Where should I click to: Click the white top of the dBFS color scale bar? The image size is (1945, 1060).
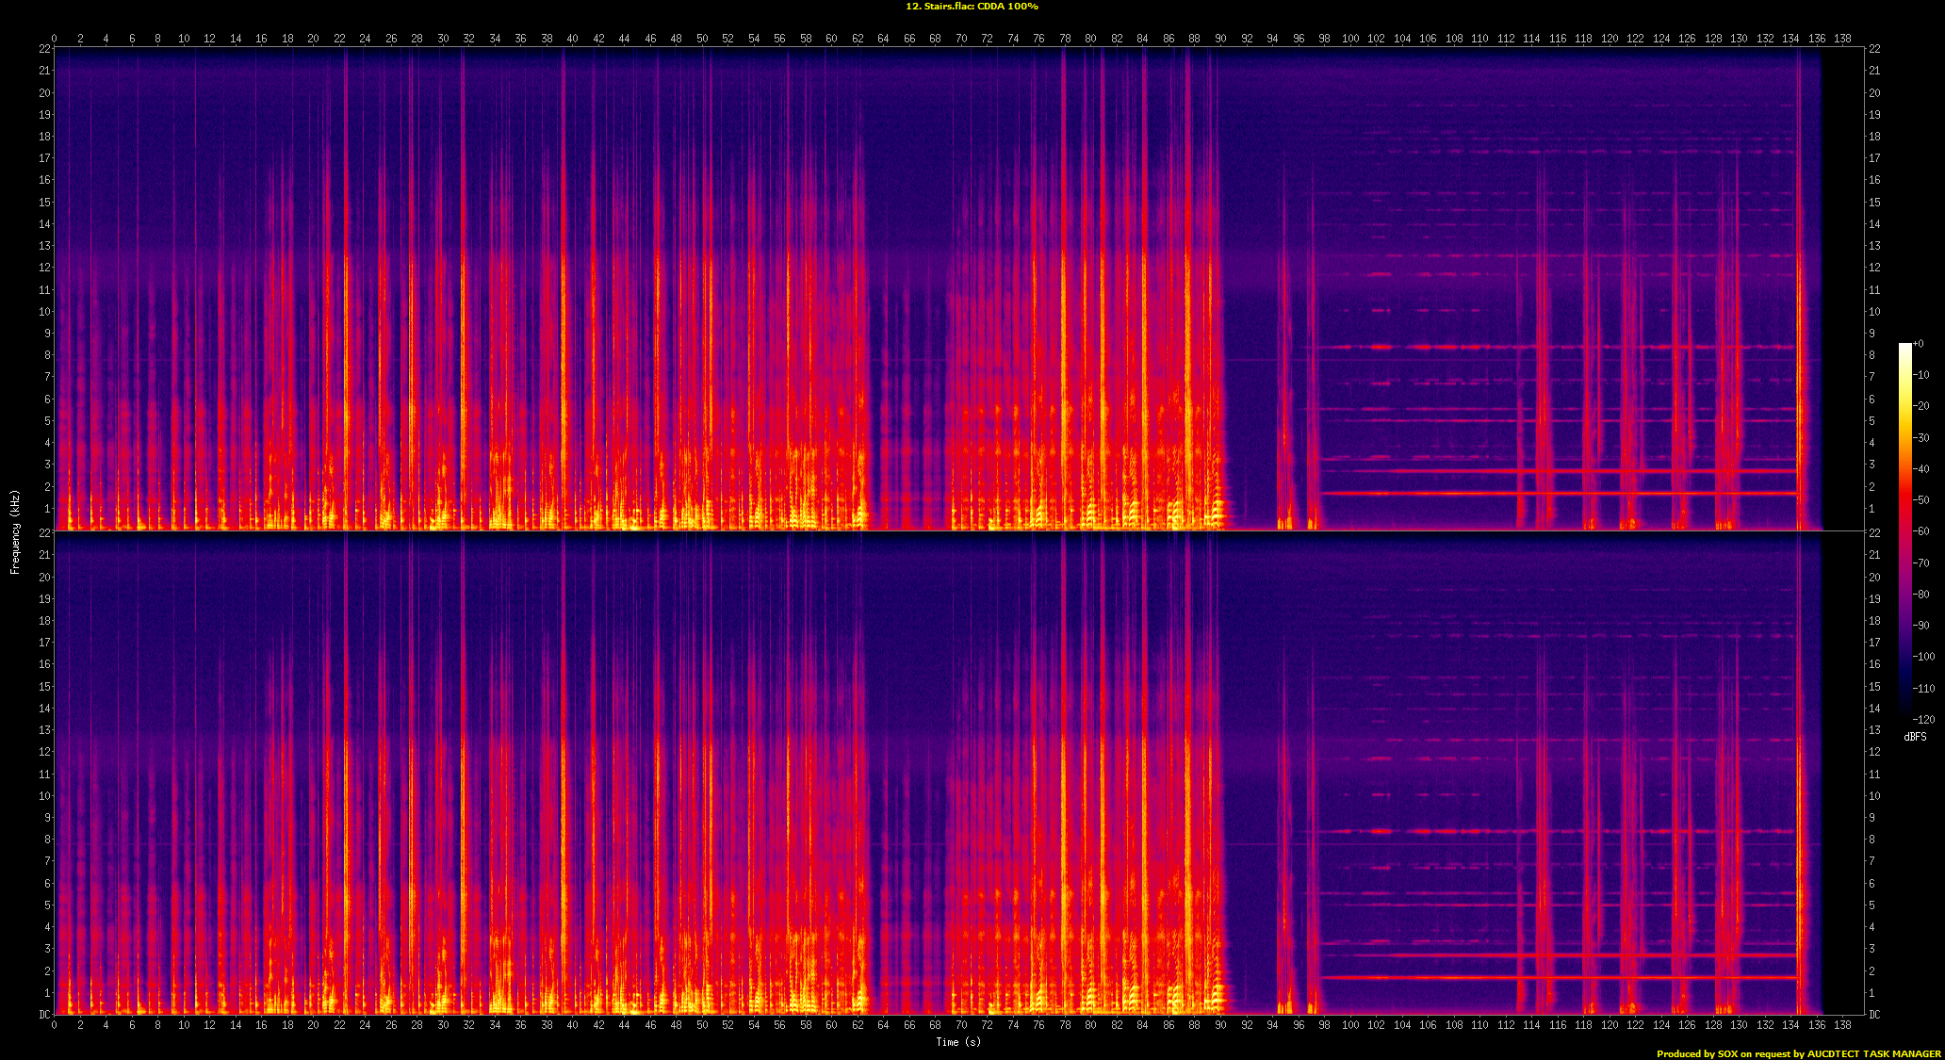click(1904, 348)
